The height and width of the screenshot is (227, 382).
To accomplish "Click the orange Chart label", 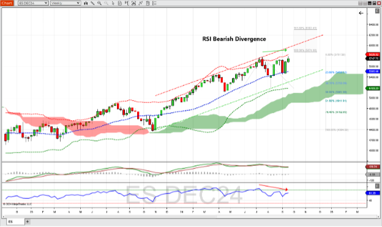I will (7, 3).
